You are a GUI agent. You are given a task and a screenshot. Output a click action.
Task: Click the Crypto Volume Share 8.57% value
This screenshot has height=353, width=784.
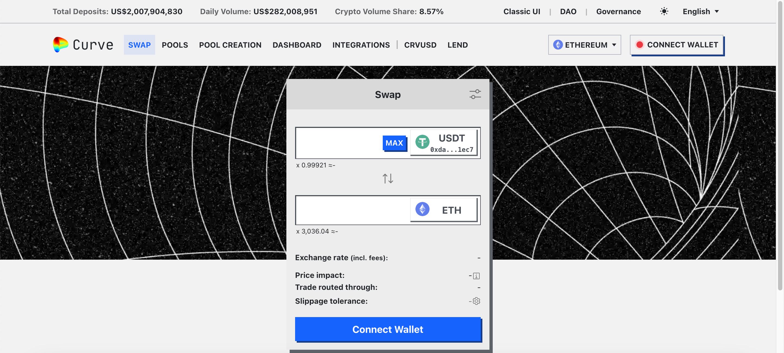[431, 11]
